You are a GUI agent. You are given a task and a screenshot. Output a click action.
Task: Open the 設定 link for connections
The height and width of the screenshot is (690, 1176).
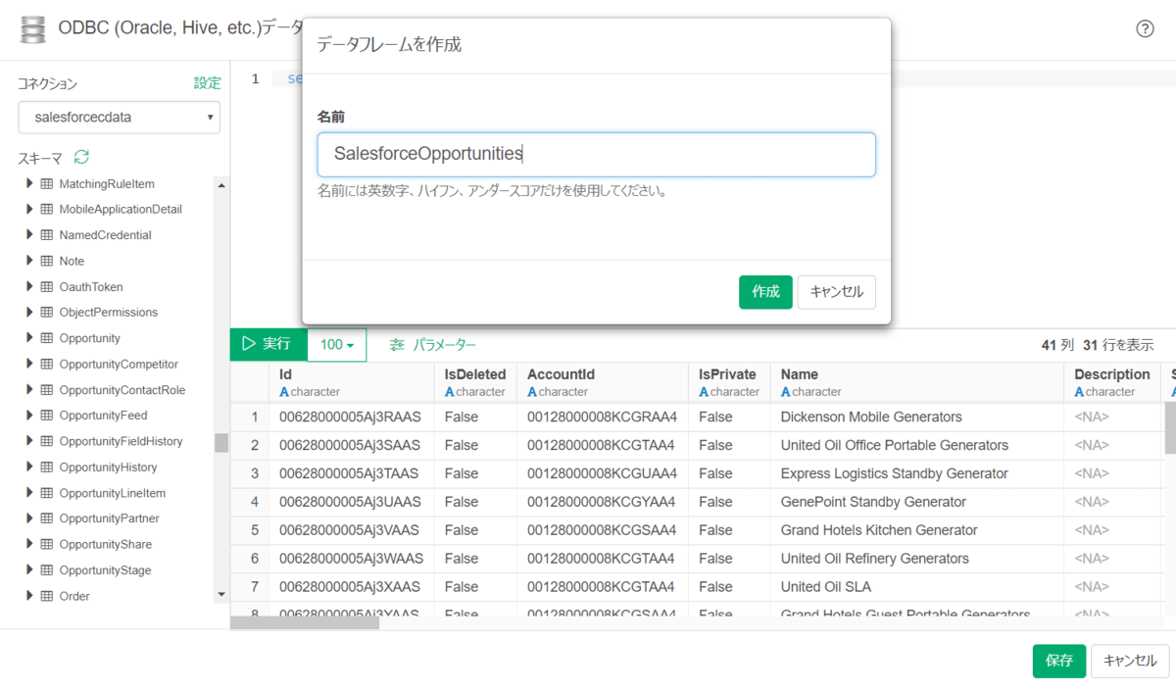click(x=207, y=83)
